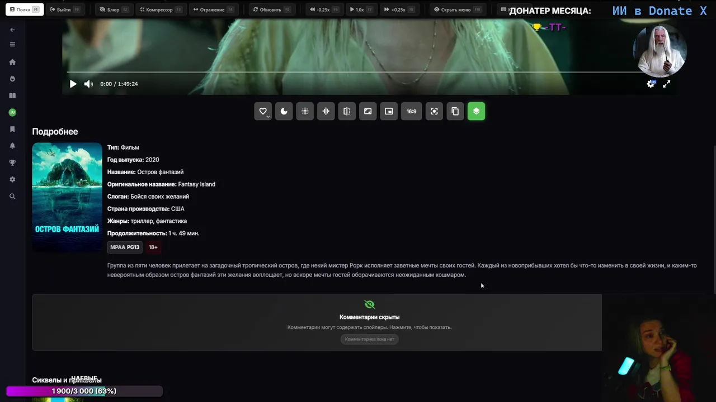Open the Home page from sidebar
The width and height of the screenshot is (716, 402).
click(12, 62)
